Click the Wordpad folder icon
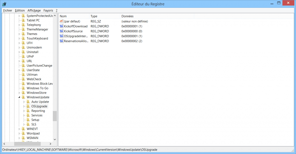The image size is (296, 154). tap(23, 133)
